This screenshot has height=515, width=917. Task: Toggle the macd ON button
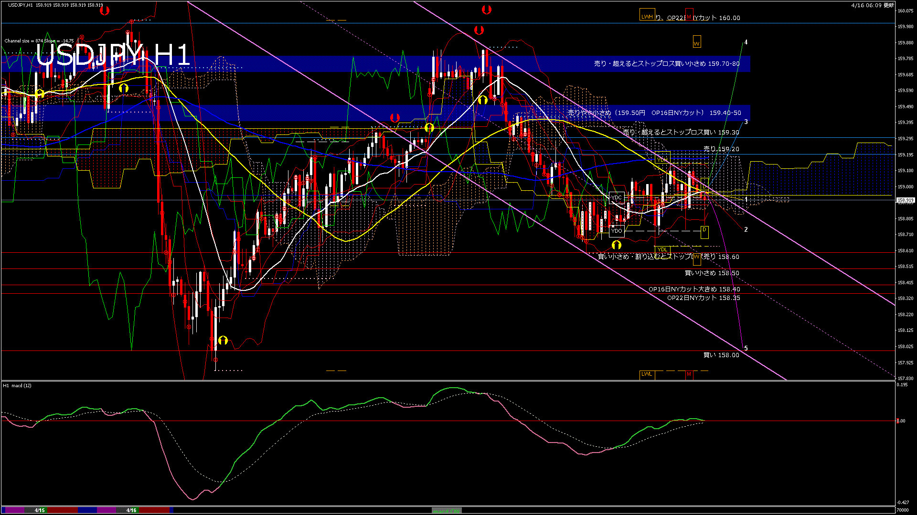447,511
